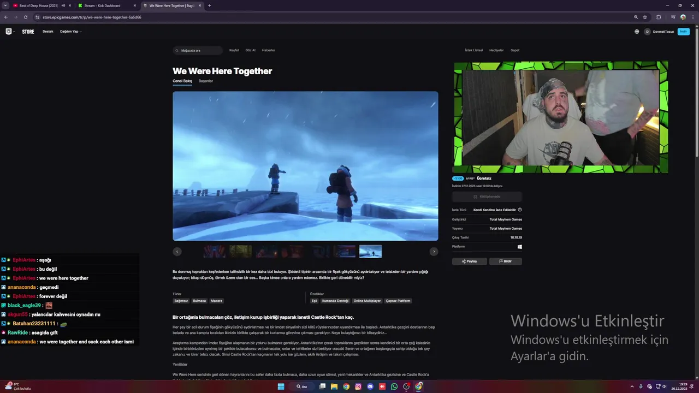Click the next media carousel arrow
Viewport: 699px width, 393px height.
(434, 252)
